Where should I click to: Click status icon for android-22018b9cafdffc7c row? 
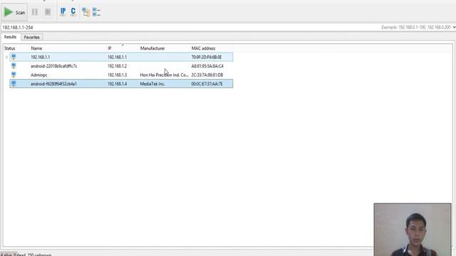(14, 66)
